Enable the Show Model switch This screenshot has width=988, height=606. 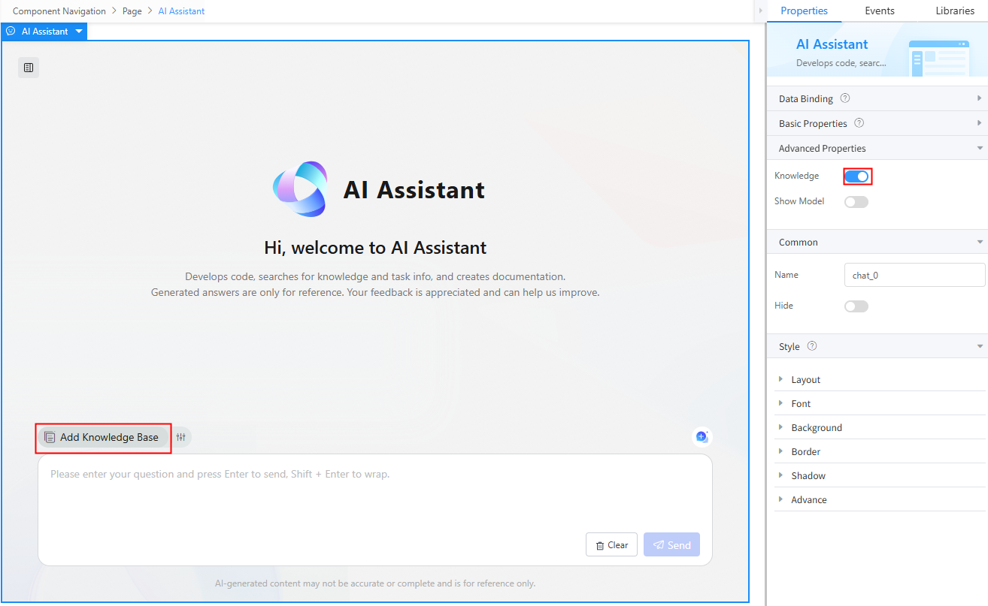pyautogui.click(x=856, y=201)
